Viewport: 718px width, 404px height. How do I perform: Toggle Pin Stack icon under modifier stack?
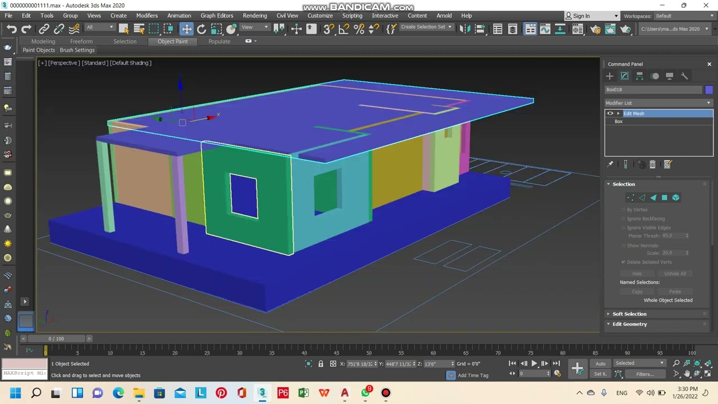point(610,164)
